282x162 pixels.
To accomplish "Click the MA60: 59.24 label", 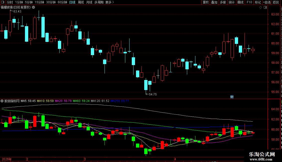I will pos(81,101).
